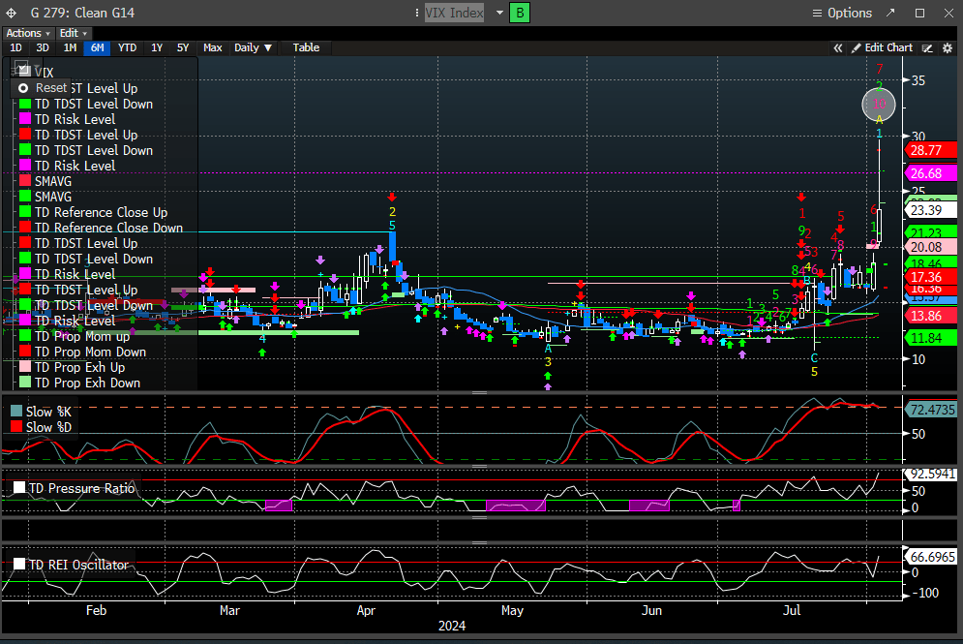Click the green B button next to VIX Index
Screen dimensions: 963x644
(520, 13)
